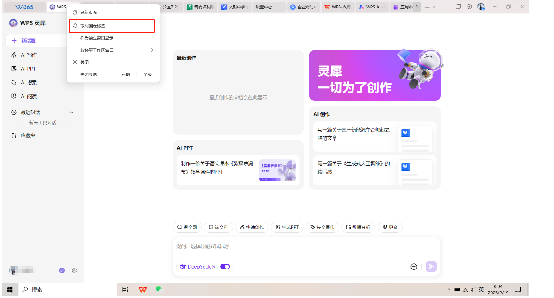Open the notification center icon

pyautogui.click(x=518, y=290)
